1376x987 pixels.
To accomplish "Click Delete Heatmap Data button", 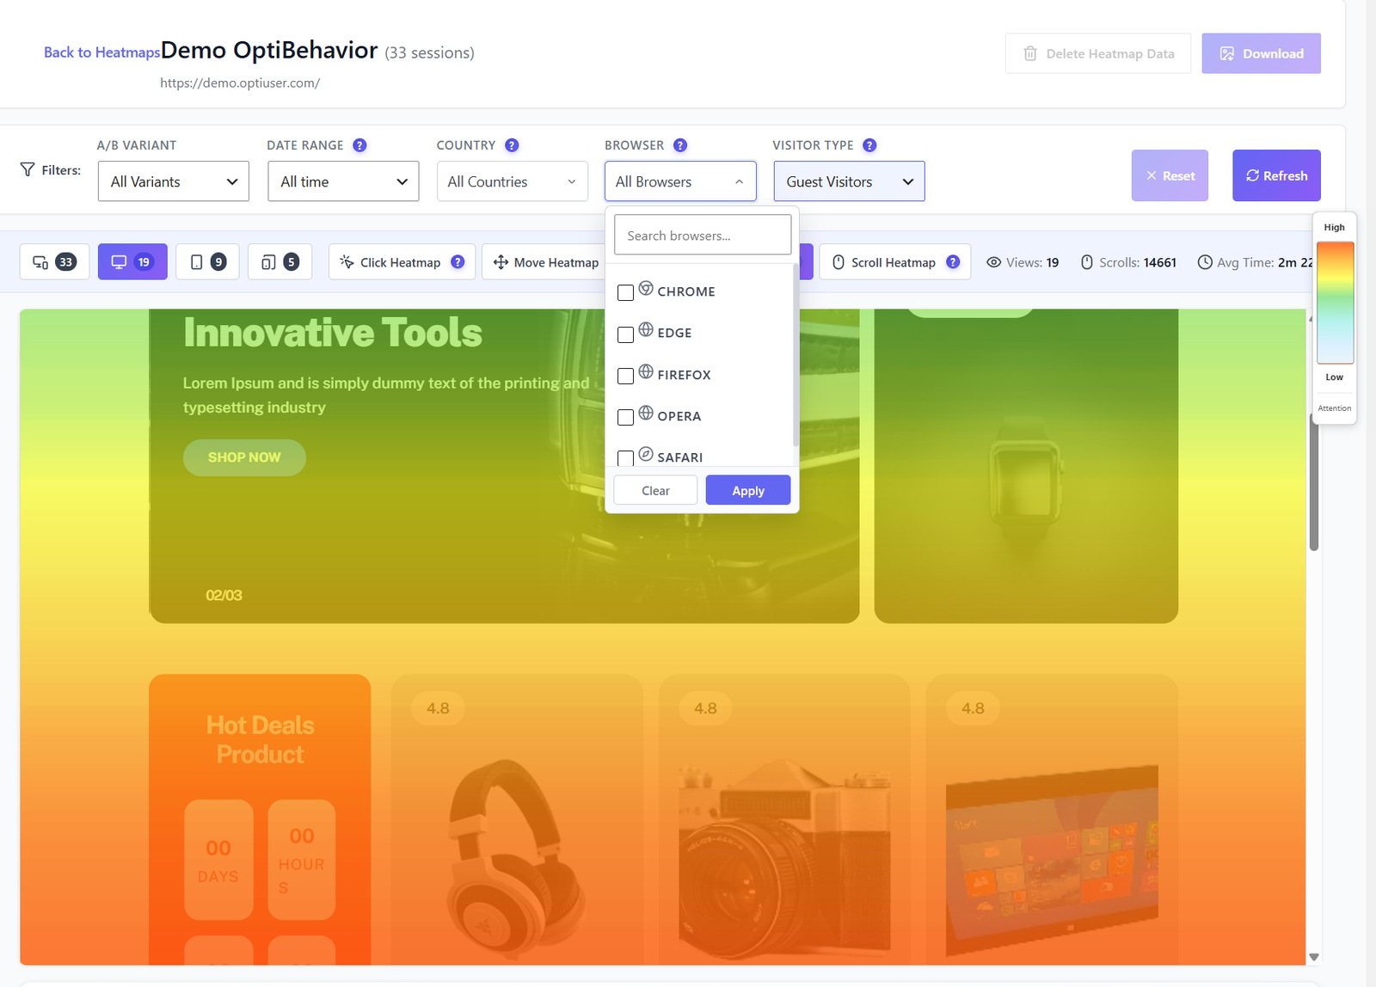I will 1098,53.
